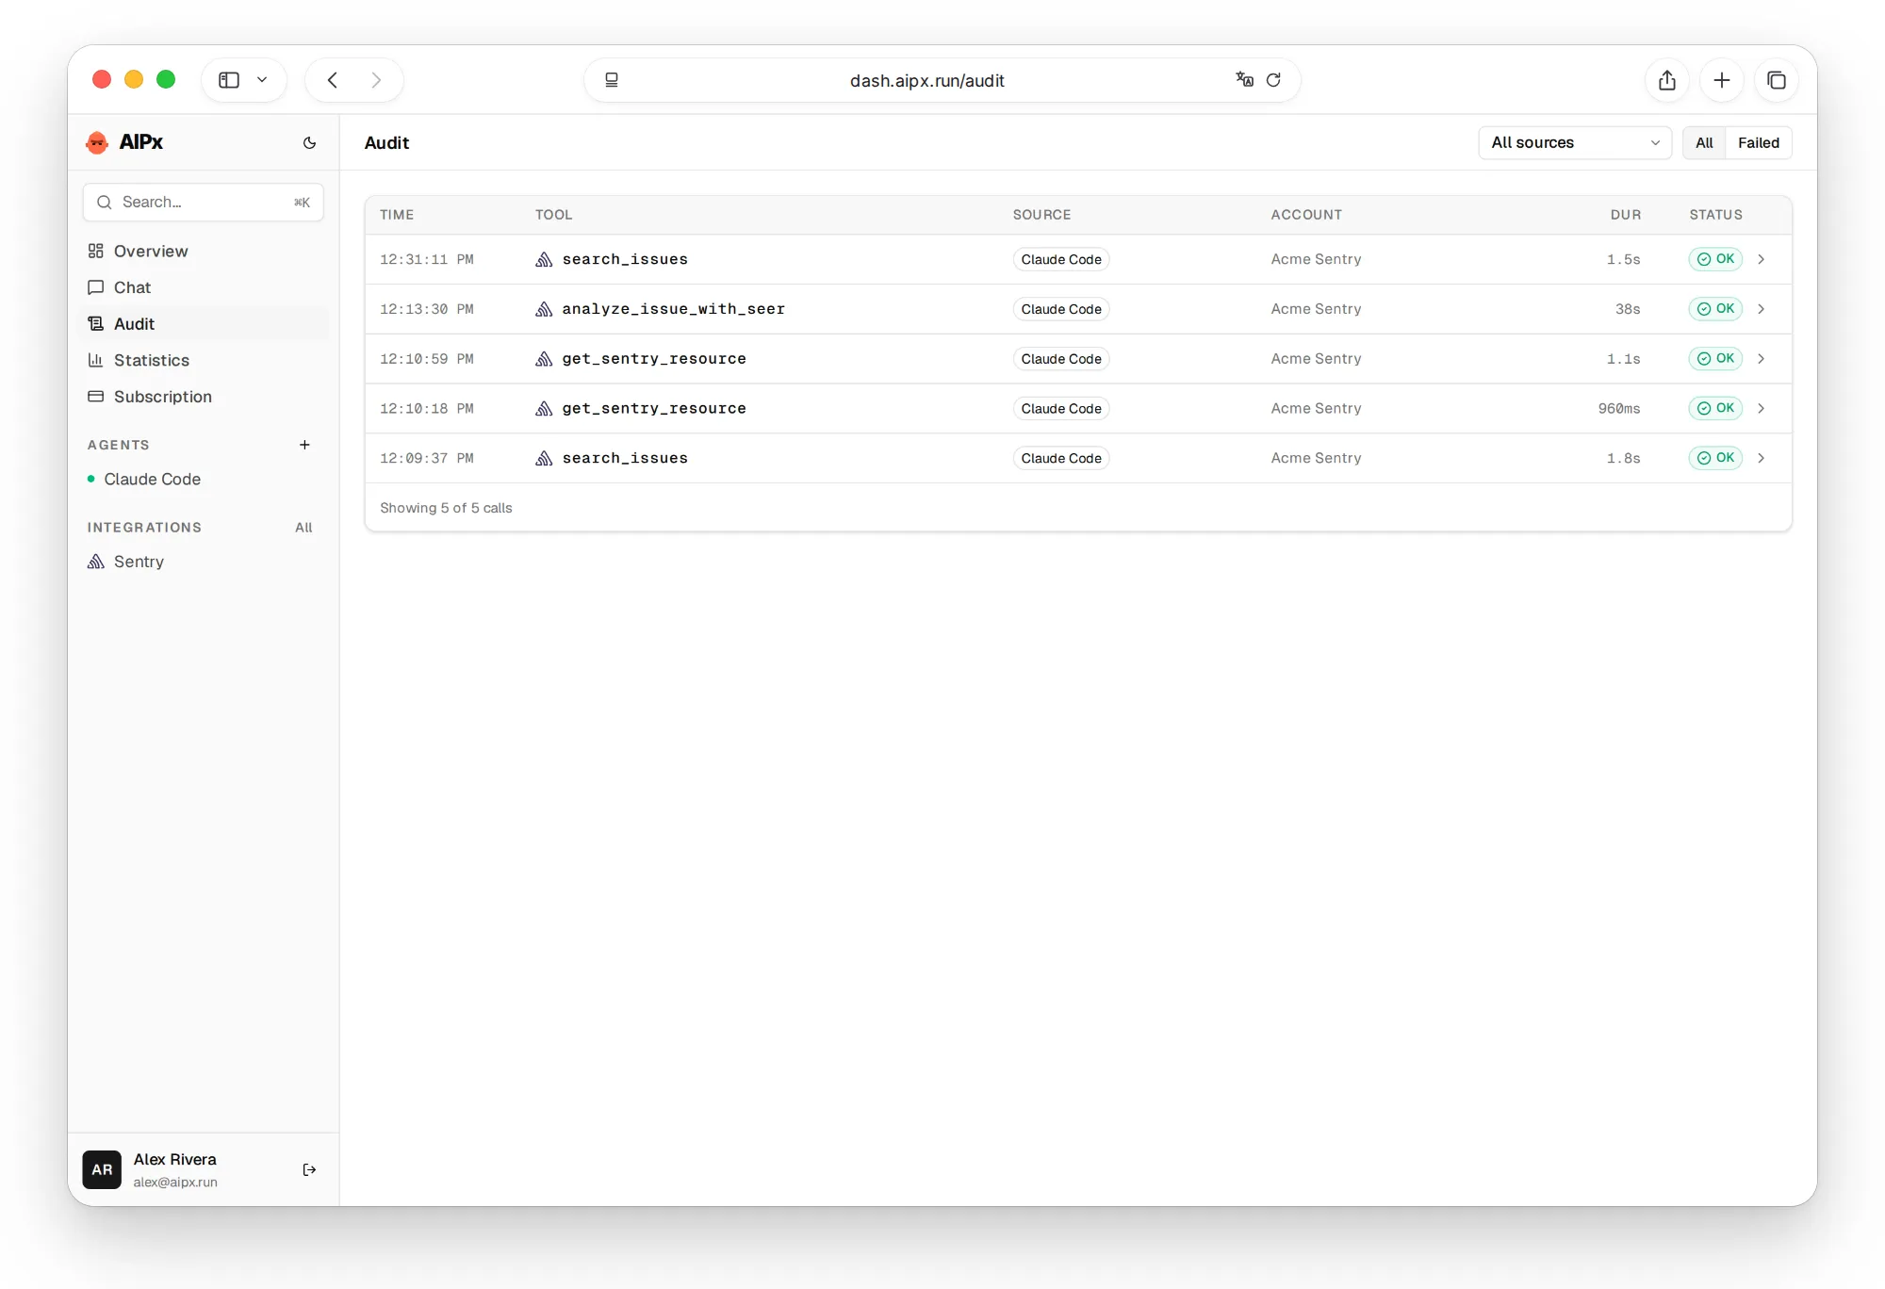Image resolution: width=1885 pixels, height=1289 pixels.
Task: Reload the page with the refresh icon
Action: coord(1273,80)
